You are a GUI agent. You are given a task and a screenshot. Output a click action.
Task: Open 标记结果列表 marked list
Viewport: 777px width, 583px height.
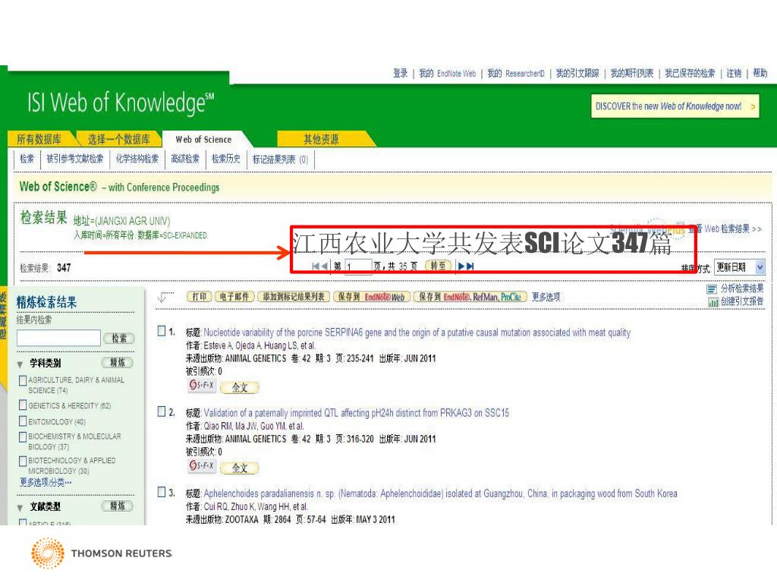tap(281, 159)
